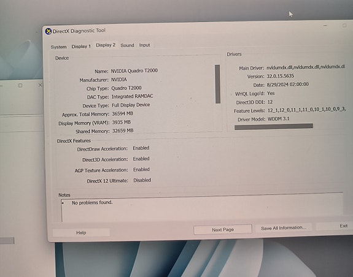The width and height of the screenshot is (353, 277).
Task: Click the DirectX Features group label
Action: [x=74, y=141]
